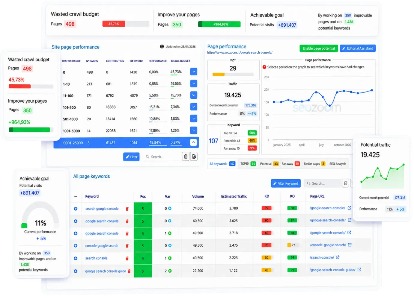Delete 'google search console guide' trash icon
This screenshot has width=414, height=299.
tap(129, 271)
